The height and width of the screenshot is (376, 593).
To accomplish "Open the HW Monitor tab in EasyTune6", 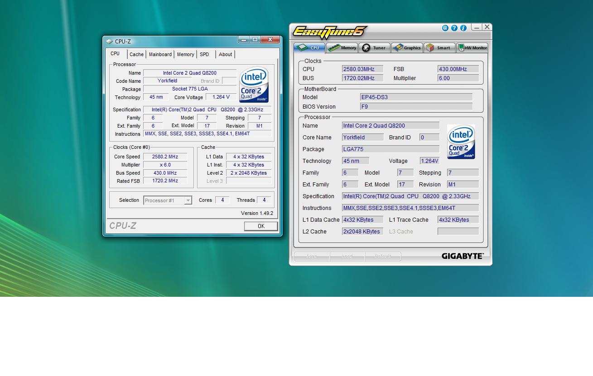I will coord(472,48).
